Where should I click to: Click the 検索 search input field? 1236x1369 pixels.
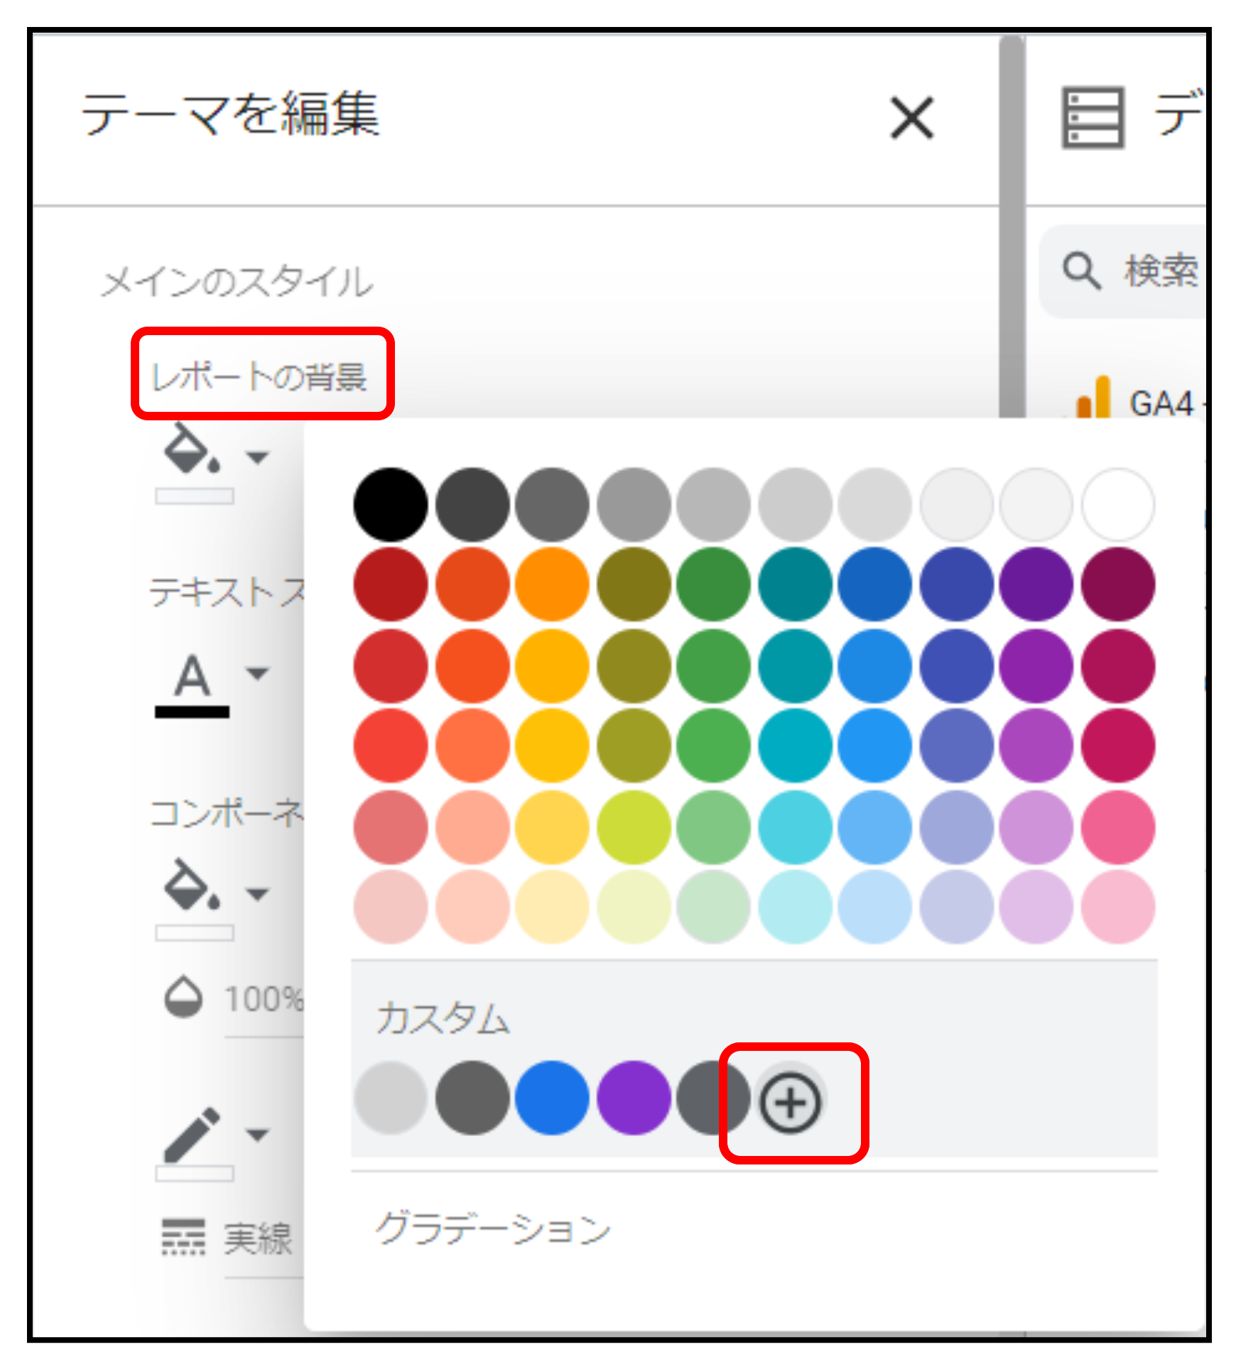[x=1161, y=271]
